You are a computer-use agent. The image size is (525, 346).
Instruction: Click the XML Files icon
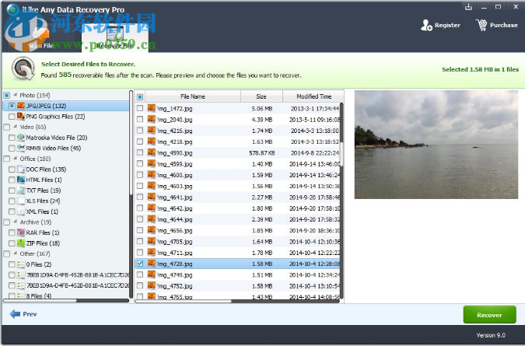[x=21, y=211]
